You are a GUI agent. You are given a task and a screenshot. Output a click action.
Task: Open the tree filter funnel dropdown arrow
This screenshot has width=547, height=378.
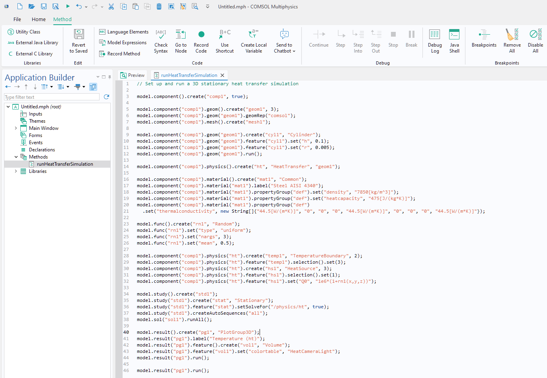[84, 87]
